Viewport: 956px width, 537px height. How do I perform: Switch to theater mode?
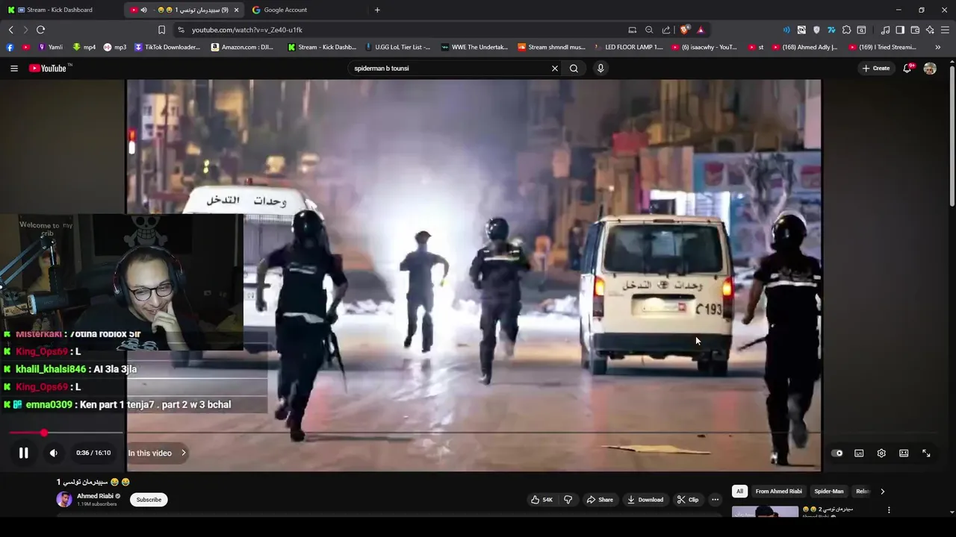pyautogui.click(x=904, y=453)
